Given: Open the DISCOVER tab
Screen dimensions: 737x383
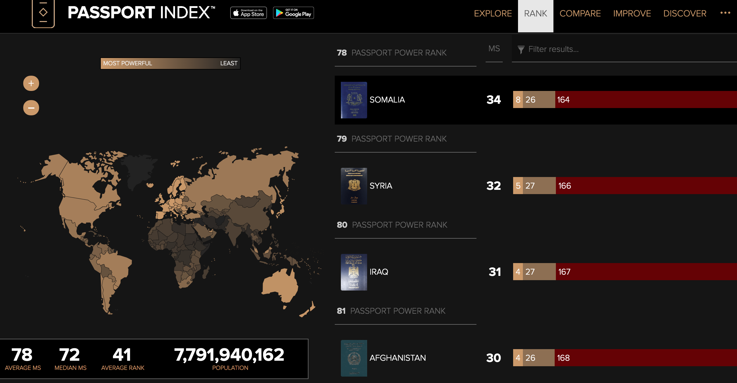Looking at the screenshot, I should point(685,13).
